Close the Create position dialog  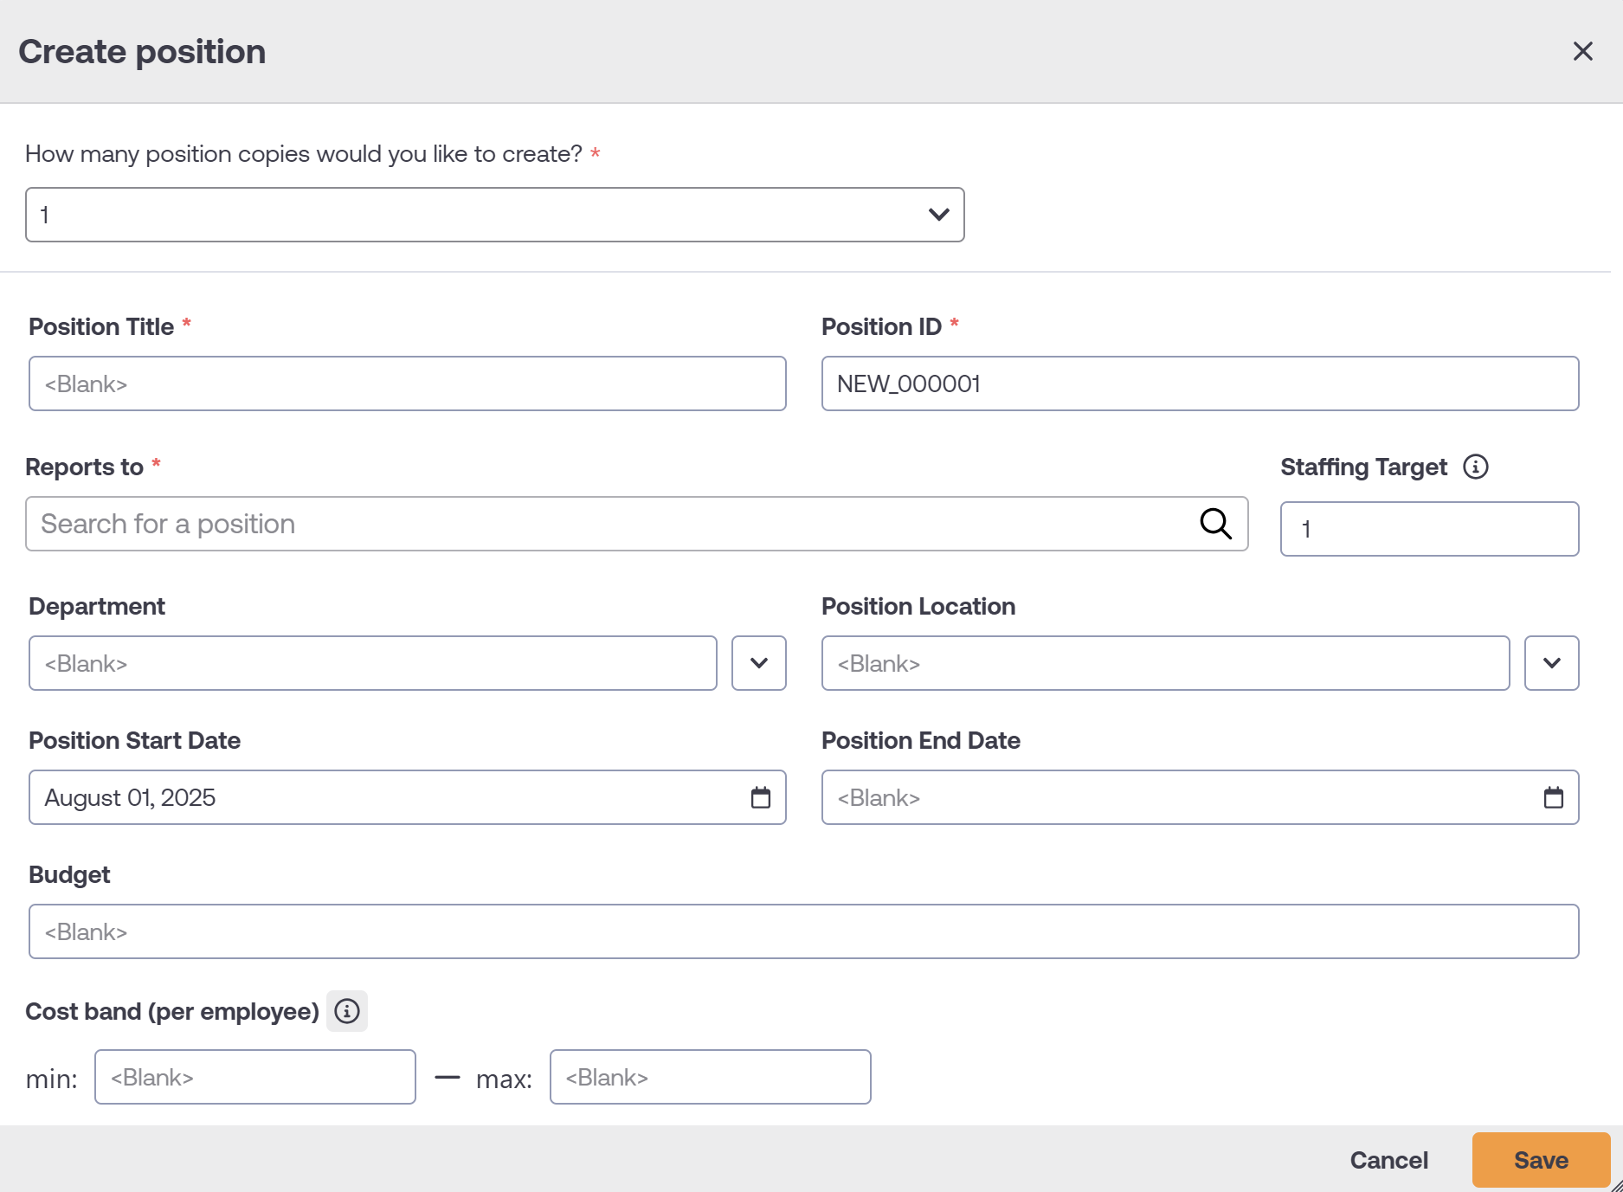[1583, 51]
